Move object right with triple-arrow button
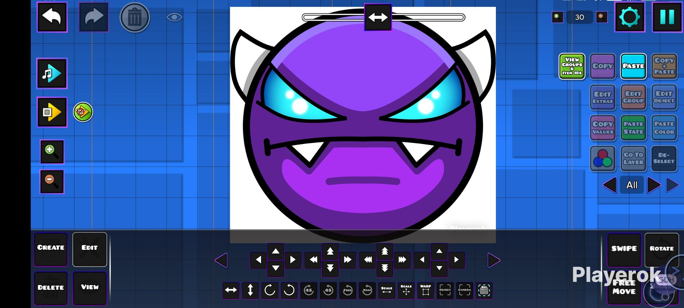Image resolution: width=684 pixels, height=308 pixels. point(402,260)
